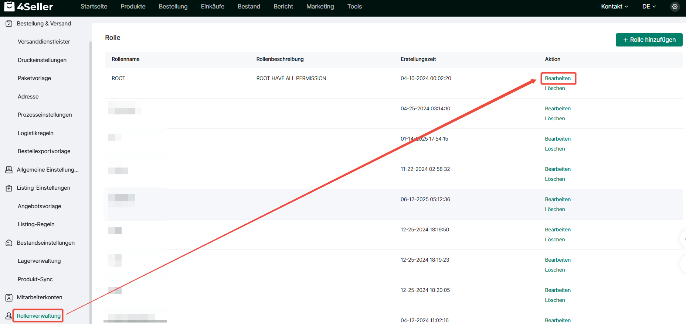
Task: Open the Tools menu
Action: [x=354, y=7]
